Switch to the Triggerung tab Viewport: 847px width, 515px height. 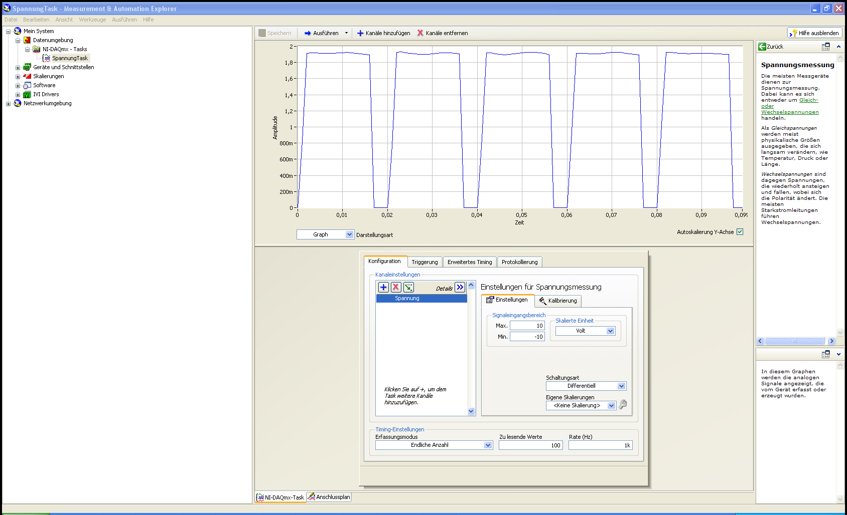point(425,262)
